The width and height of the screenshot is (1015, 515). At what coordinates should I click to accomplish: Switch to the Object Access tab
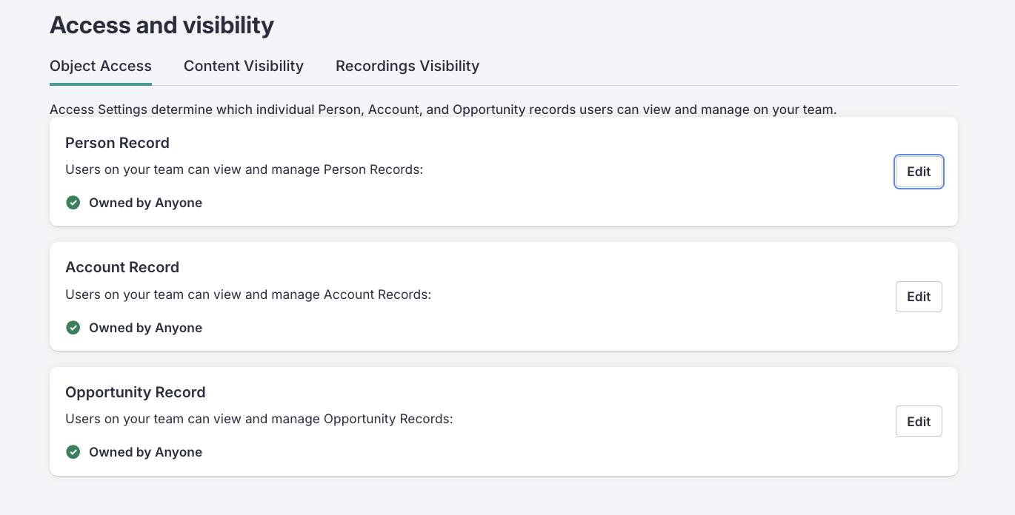101,67
